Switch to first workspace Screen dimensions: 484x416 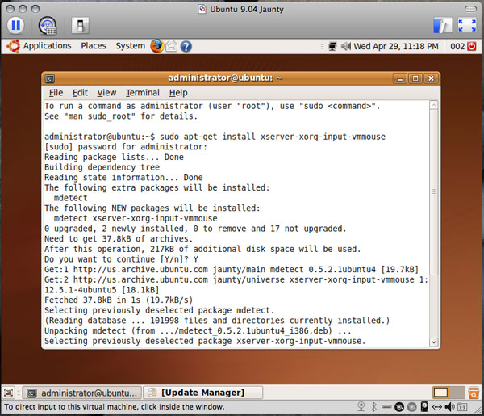pos(440,393)
